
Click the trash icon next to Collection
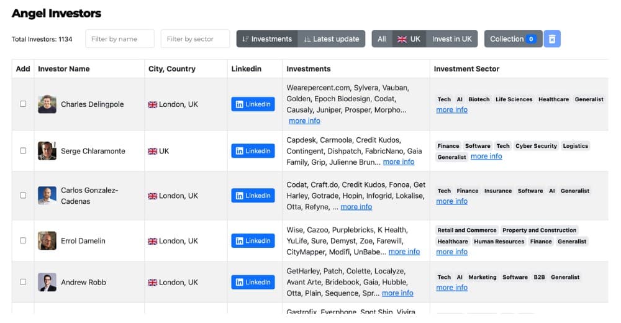[x=552, y=39]
